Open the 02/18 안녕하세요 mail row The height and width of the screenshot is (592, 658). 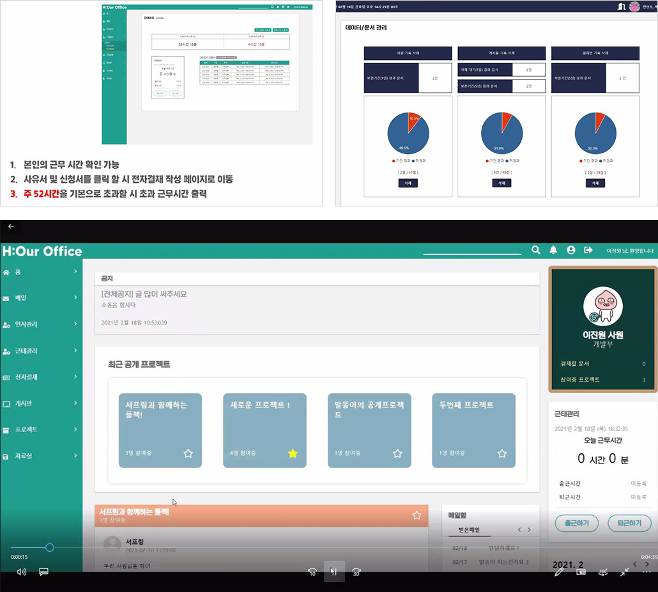coord(490,548)
